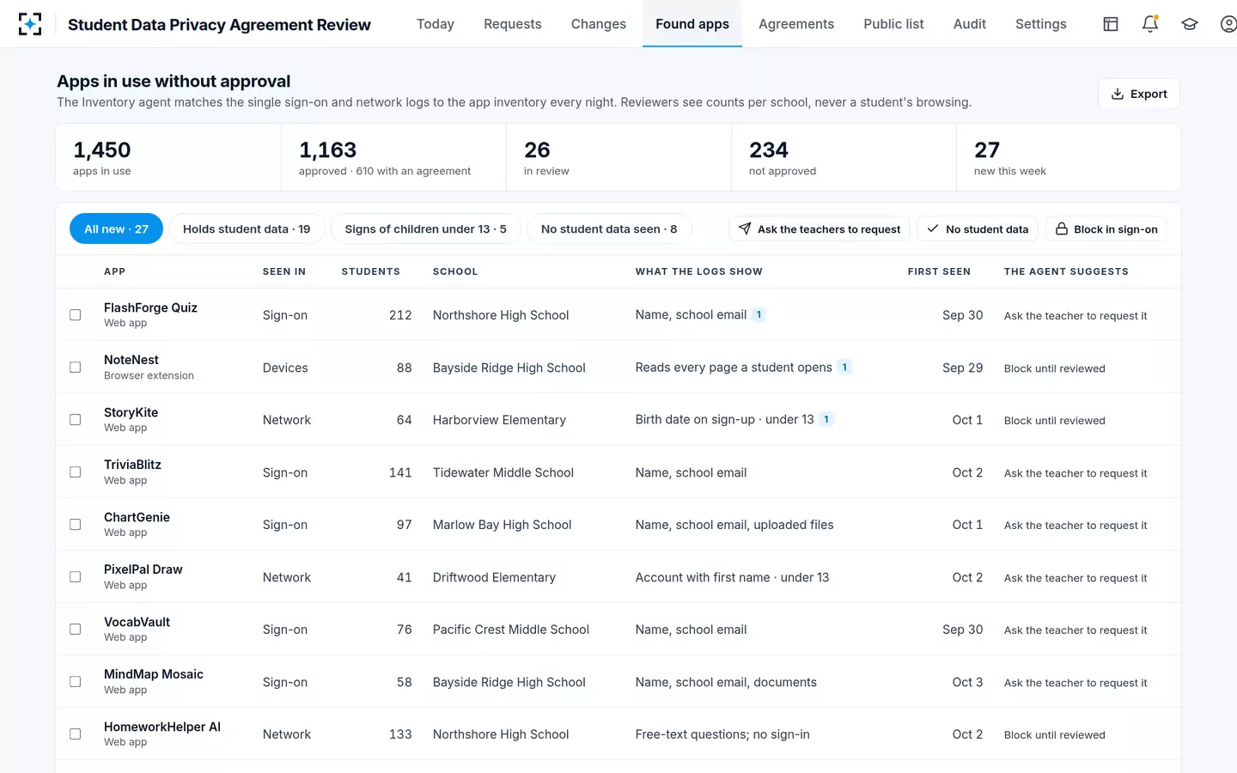Switch to the Today tab

pos(436,24)
